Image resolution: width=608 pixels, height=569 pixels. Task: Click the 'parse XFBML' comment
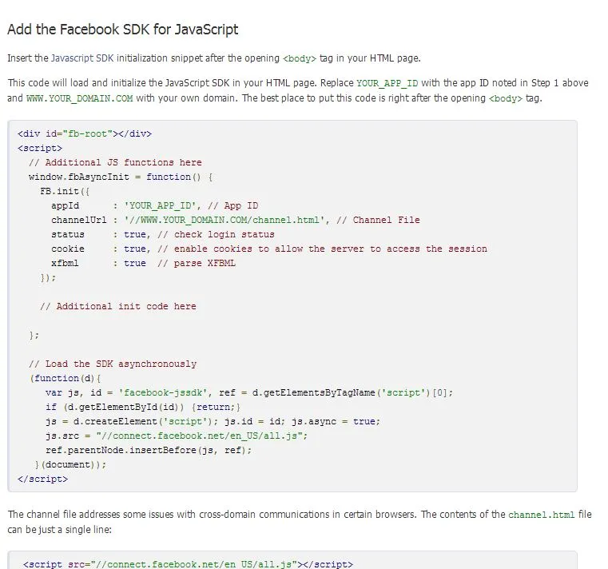tap(197, 263)
